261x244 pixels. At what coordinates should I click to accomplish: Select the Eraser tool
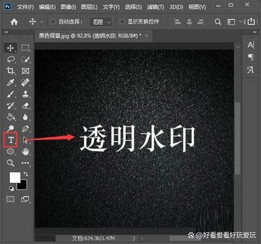(26, 106)
